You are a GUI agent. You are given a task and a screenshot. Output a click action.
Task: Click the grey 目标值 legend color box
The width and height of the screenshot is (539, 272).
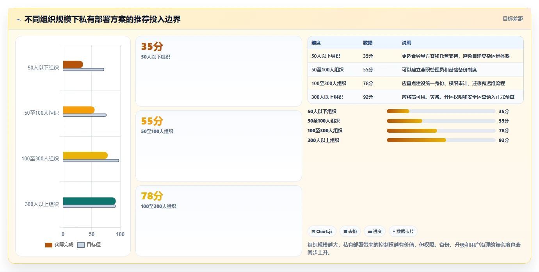(x=81, y=245)
